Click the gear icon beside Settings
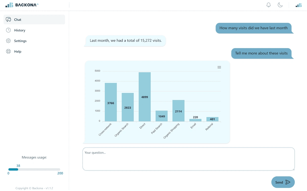Viewport: 307px width, 191px height. (x=8, y=41)
